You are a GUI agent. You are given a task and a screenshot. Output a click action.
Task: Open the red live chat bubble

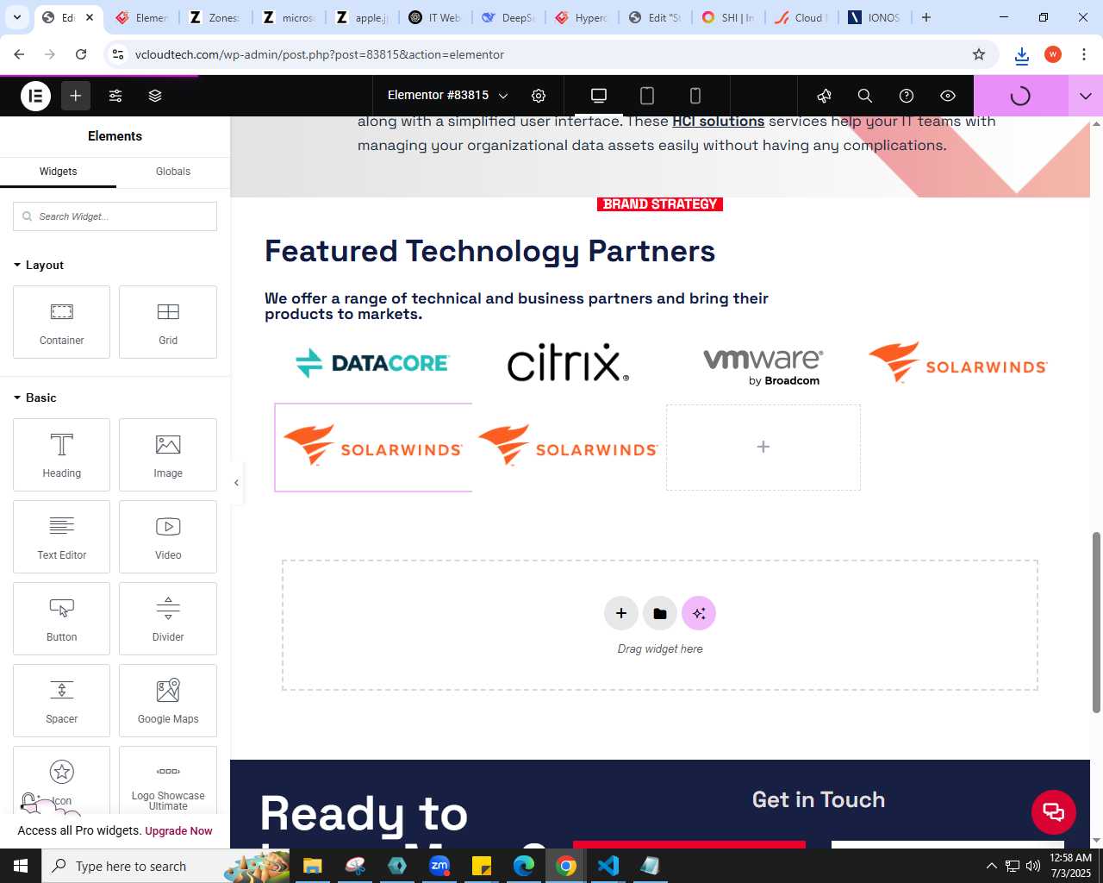[1054, 811]
